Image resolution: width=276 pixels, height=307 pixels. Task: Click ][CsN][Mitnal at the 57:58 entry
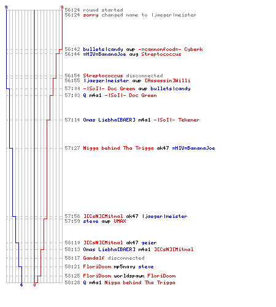pyautogui.click(x=103, y=216)
